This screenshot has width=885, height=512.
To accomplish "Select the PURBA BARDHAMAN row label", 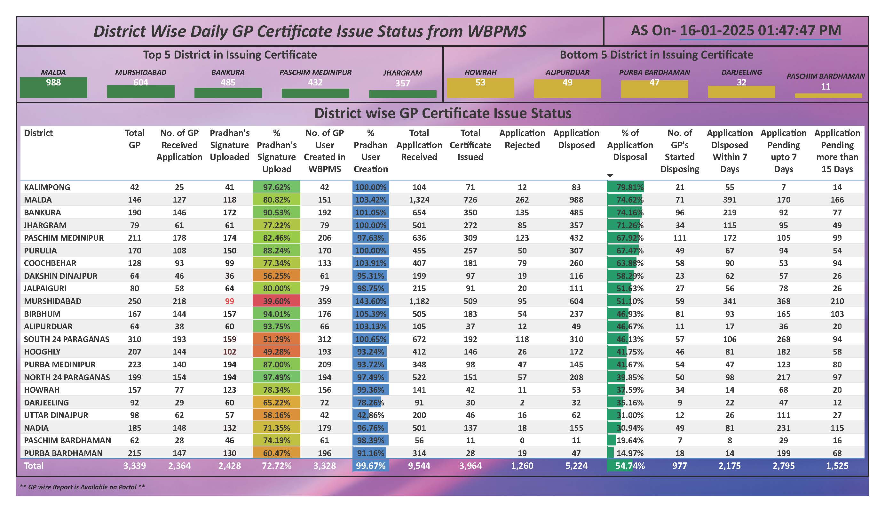I will click(x=63, y=453).
